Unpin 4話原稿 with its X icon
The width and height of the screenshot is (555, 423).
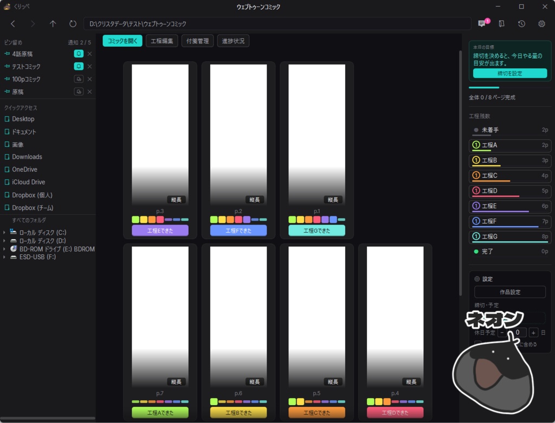click(89, 54)
